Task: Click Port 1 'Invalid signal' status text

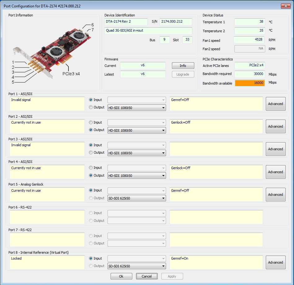Action: [x=21, y=100]
